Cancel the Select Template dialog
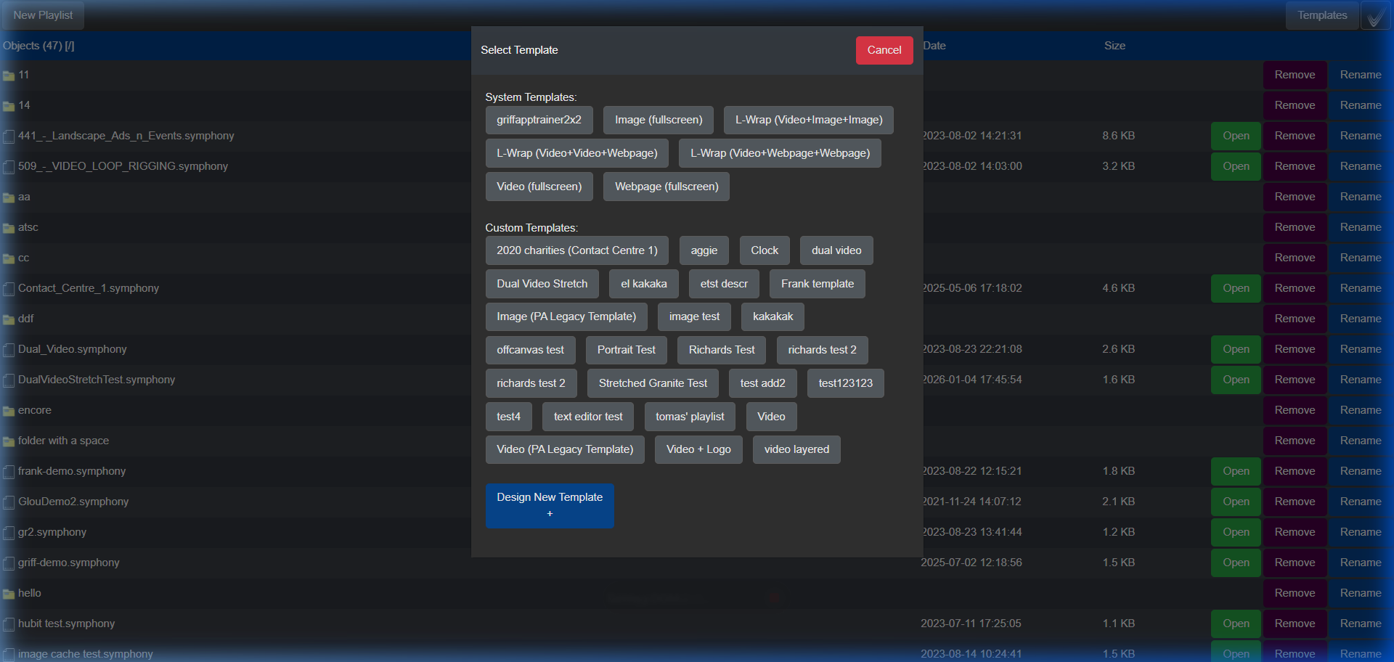This screenshot has width=1394, height=662. coord(884,50)
